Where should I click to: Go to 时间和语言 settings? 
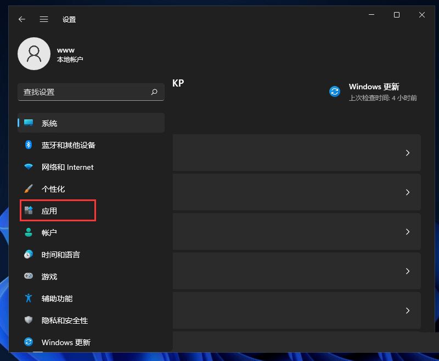60,255
